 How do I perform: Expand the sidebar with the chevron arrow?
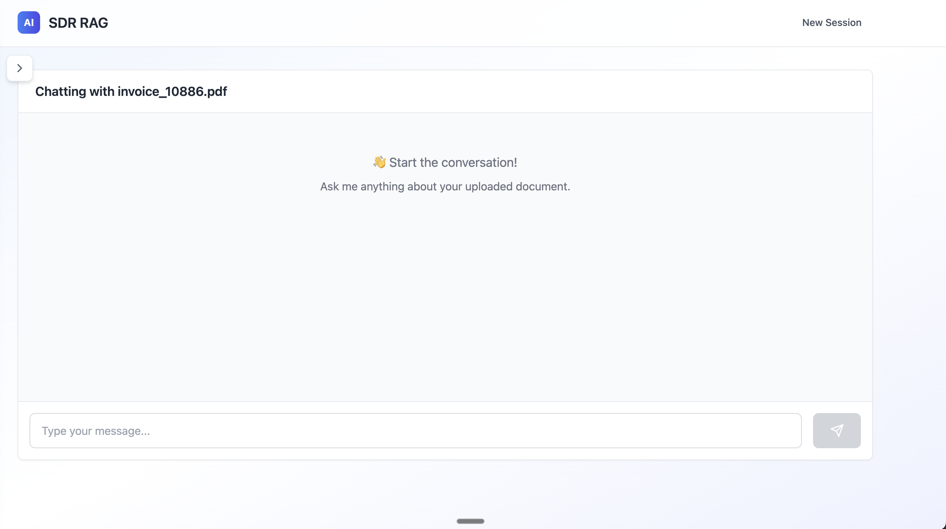[x=20, y=68]
